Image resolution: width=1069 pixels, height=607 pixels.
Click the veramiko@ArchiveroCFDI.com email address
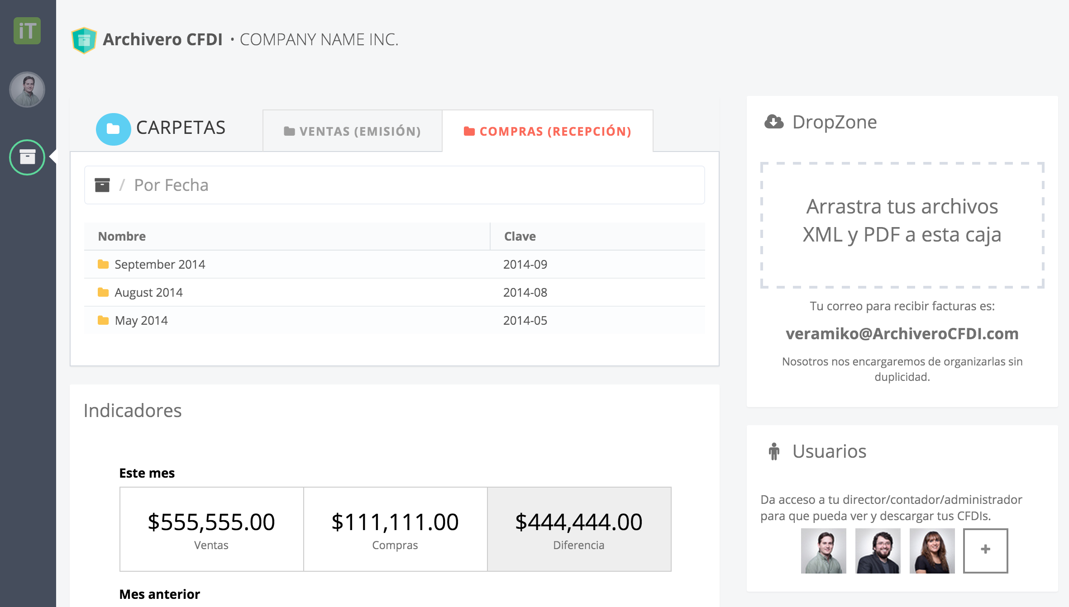pyautogui.click(x=902, y=334)
